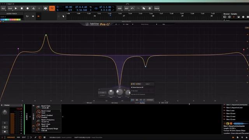Disable the orange audio engine button

[x=52, y=9]
